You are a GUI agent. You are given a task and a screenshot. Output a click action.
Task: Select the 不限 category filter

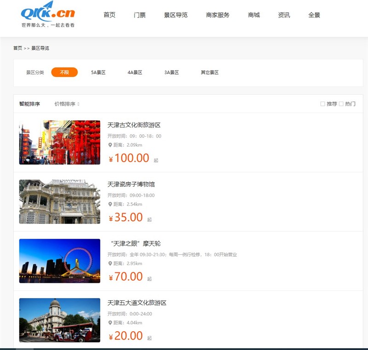tap(64, 72)
